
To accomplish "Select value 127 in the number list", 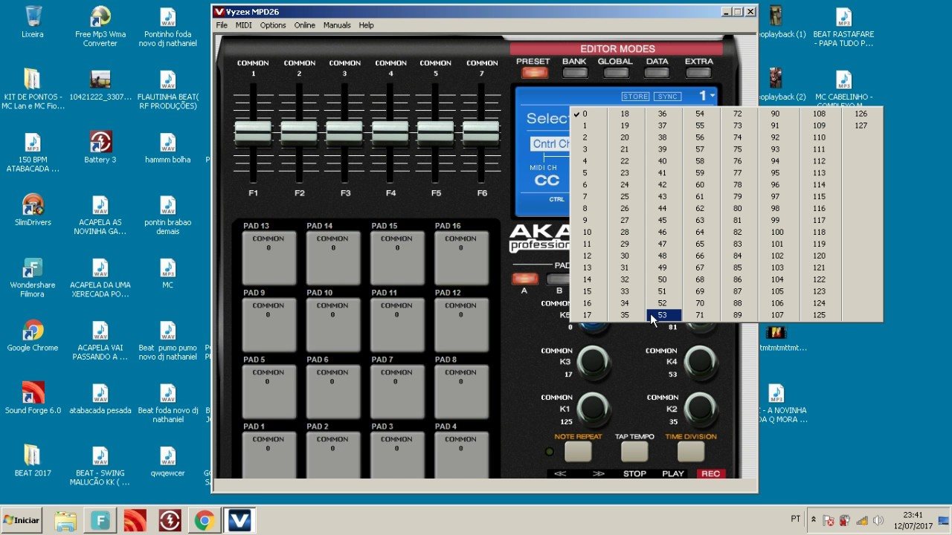I will [x=861, y=126].
